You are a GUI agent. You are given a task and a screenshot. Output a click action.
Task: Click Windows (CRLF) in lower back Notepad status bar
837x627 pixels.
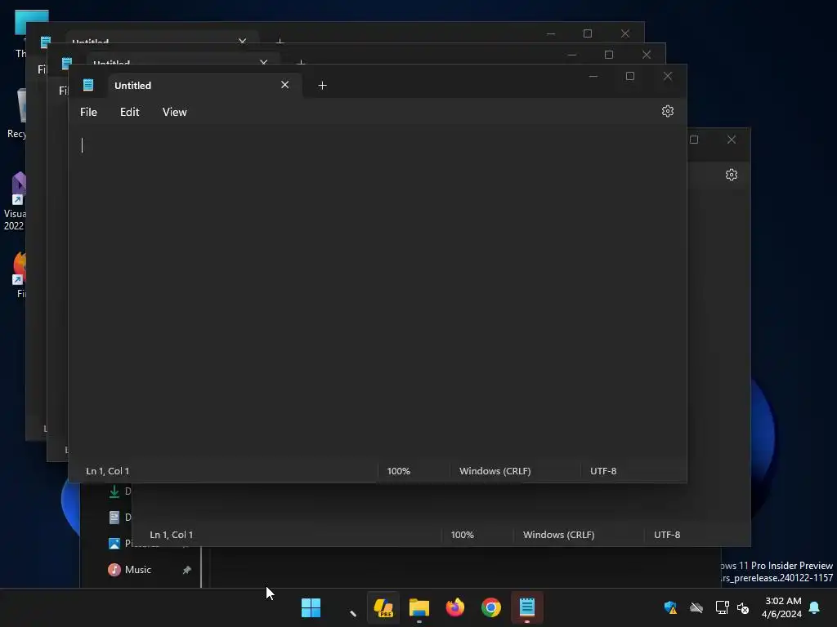coord(559,534)
